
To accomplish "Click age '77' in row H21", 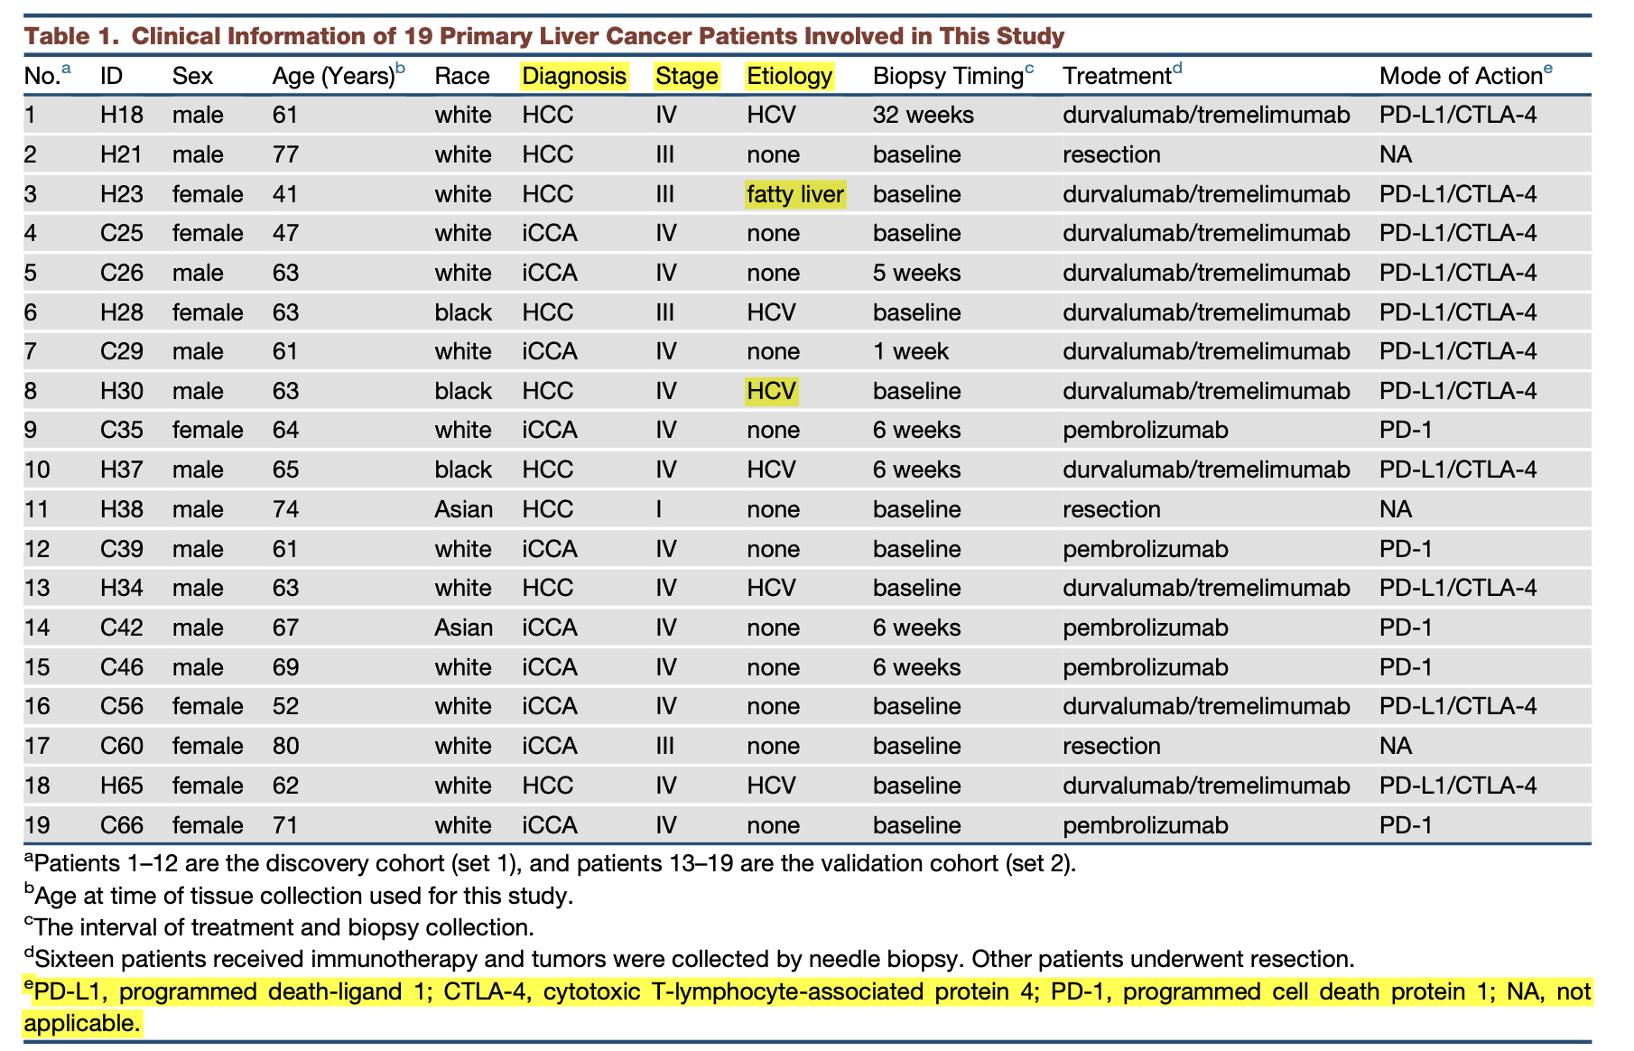I will tap(285, 154).
